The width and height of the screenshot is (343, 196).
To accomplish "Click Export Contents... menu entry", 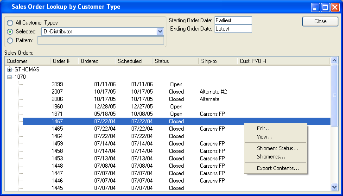I will point(277,168).
